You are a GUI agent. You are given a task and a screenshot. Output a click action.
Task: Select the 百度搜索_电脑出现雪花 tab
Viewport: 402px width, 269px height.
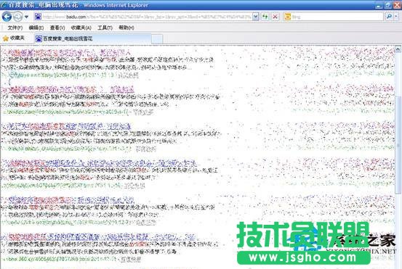(93, 38)
